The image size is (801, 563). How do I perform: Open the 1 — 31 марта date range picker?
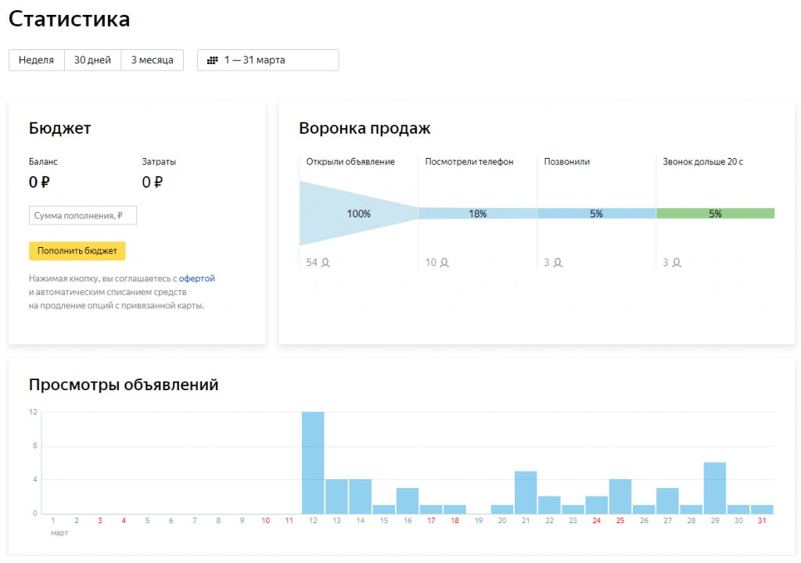pyautogui.click(x=268, y=60)
